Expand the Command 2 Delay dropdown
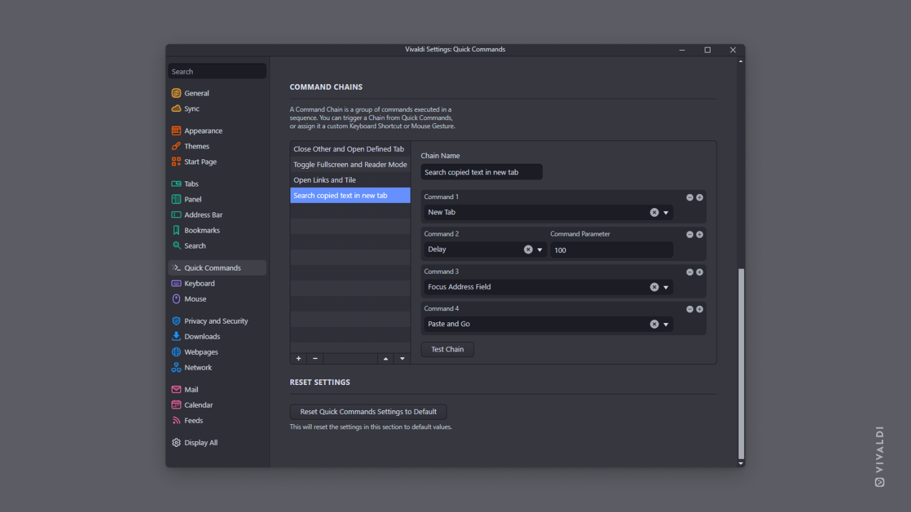This screenshot has width=911, height=512. [x=540, y=250]
